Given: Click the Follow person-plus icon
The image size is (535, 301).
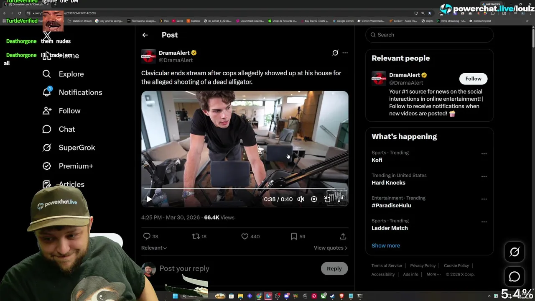Looking at the screenshot, I should click(47, 111).
